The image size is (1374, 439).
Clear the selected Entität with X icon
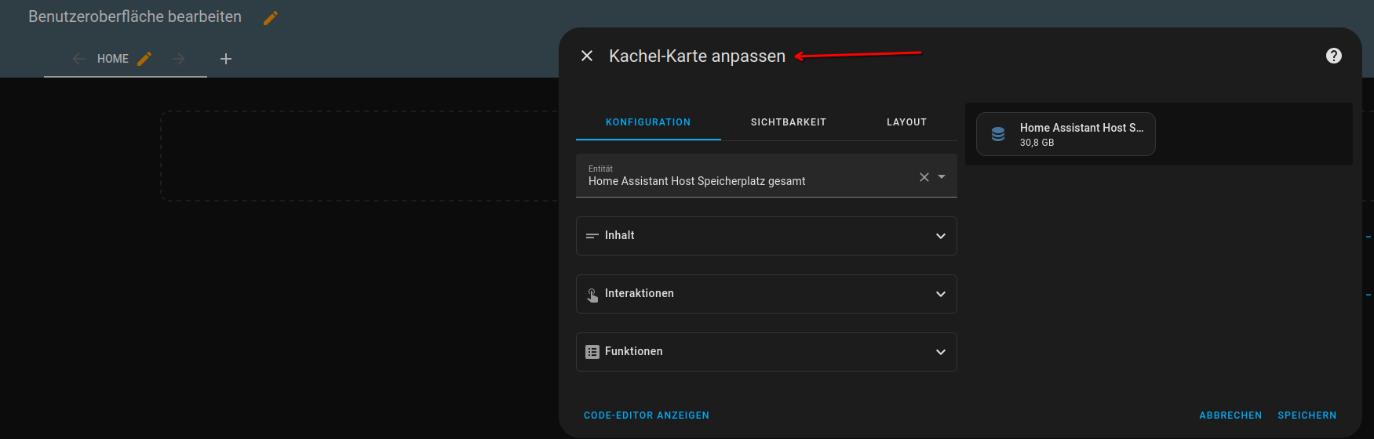pyautogui.click(x=924, y=177)
